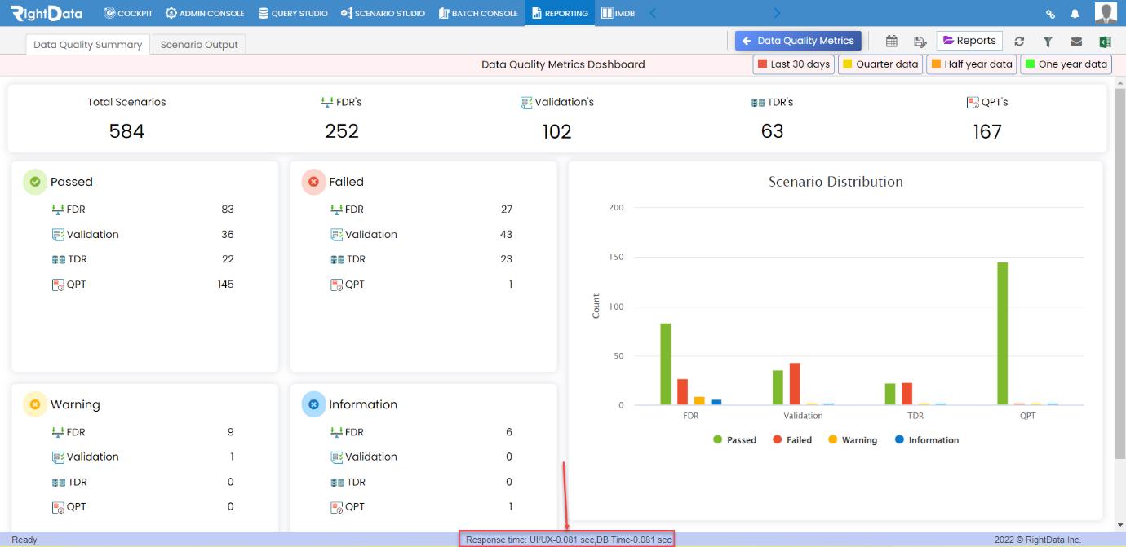Open the Reports dropdown
The height and width of the screenshot is (547, 1126).
point(969,41)
